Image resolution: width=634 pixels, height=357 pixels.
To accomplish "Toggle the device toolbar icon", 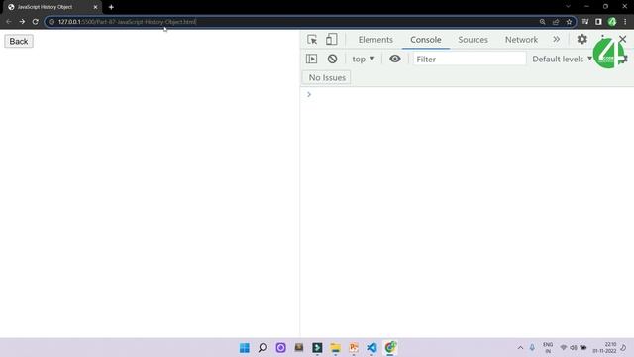I will click(331, 40).
